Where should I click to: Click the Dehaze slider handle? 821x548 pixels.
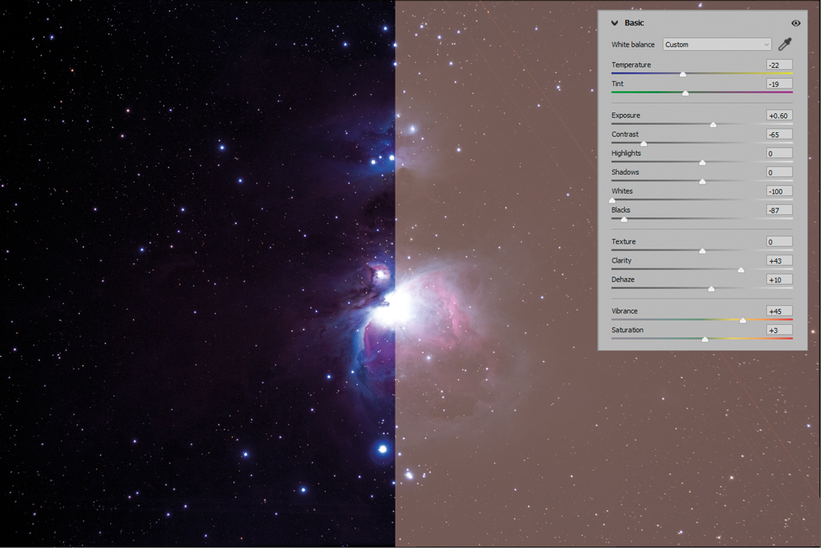coord(711,289)
